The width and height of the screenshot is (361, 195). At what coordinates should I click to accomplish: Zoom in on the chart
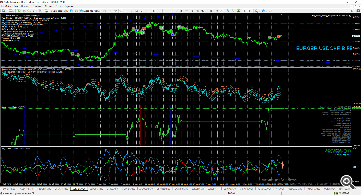pyautogui.click(x=228, y=11)
